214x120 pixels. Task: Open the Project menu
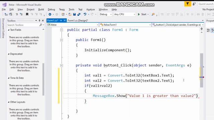[30, 9]
